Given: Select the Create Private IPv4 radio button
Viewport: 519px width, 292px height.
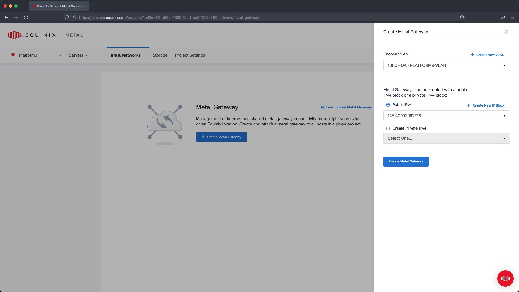Looking at the screenshot, I should [388, 128].
